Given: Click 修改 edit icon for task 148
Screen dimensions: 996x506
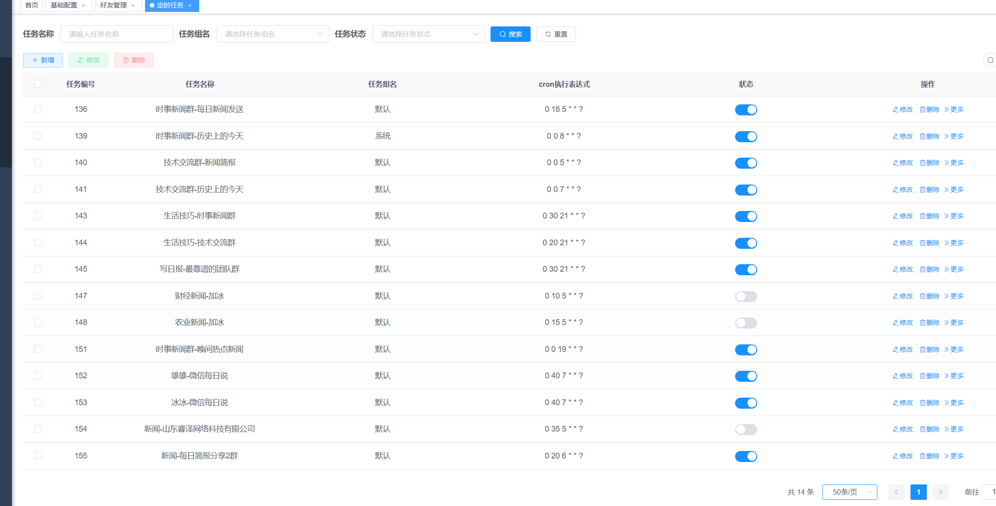Looking at the screenshot, I should [x=903, y=322].
